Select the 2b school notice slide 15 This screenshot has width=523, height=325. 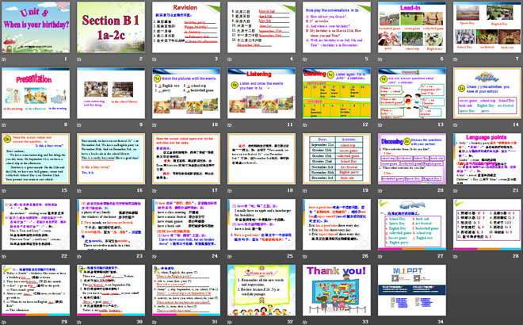(36, 159)
